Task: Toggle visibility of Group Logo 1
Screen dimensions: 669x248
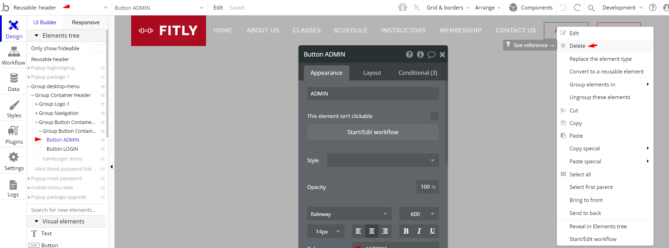Action: coord(103,104)
